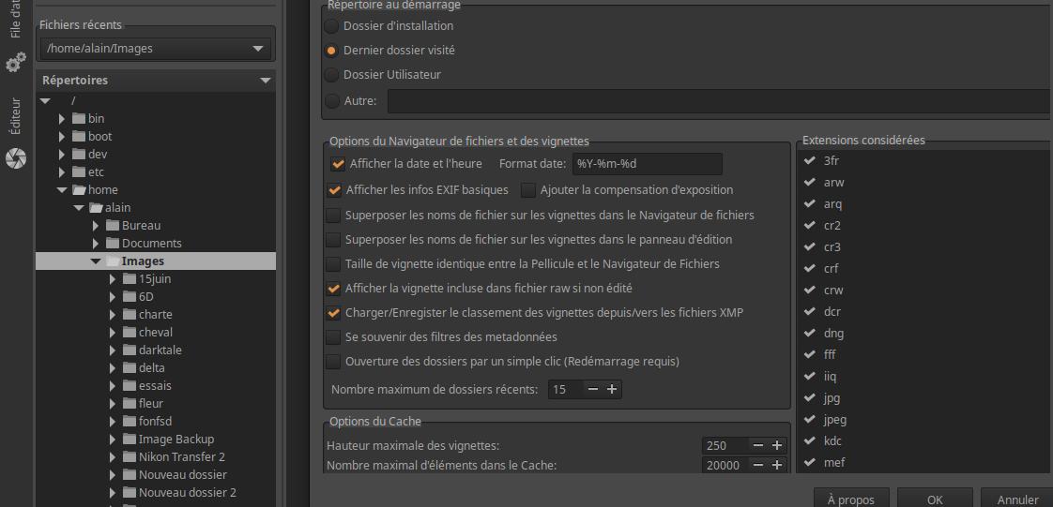Viewport: 1053px width, 507px height.
Task: Click the fleur folder icon
Action: tap(130, 403)
